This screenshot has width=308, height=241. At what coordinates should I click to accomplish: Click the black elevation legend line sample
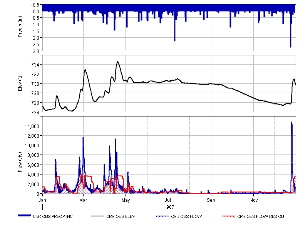[x=97, y=216]
